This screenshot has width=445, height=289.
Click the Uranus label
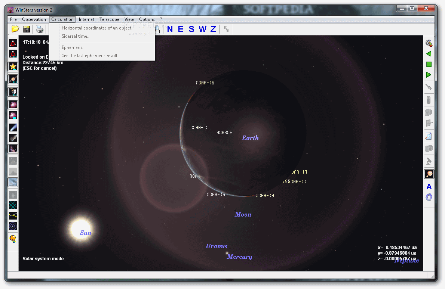217,246
